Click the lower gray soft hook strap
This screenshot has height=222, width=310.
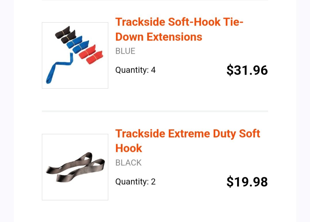80,170
